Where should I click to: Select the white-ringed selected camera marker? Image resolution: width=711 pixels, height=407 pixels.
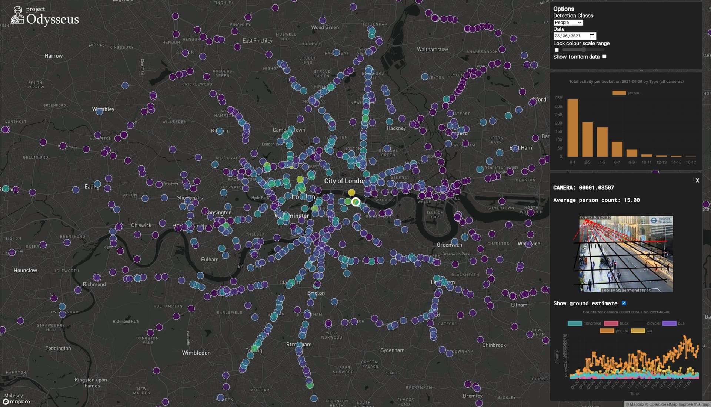[x=355, y=202]
